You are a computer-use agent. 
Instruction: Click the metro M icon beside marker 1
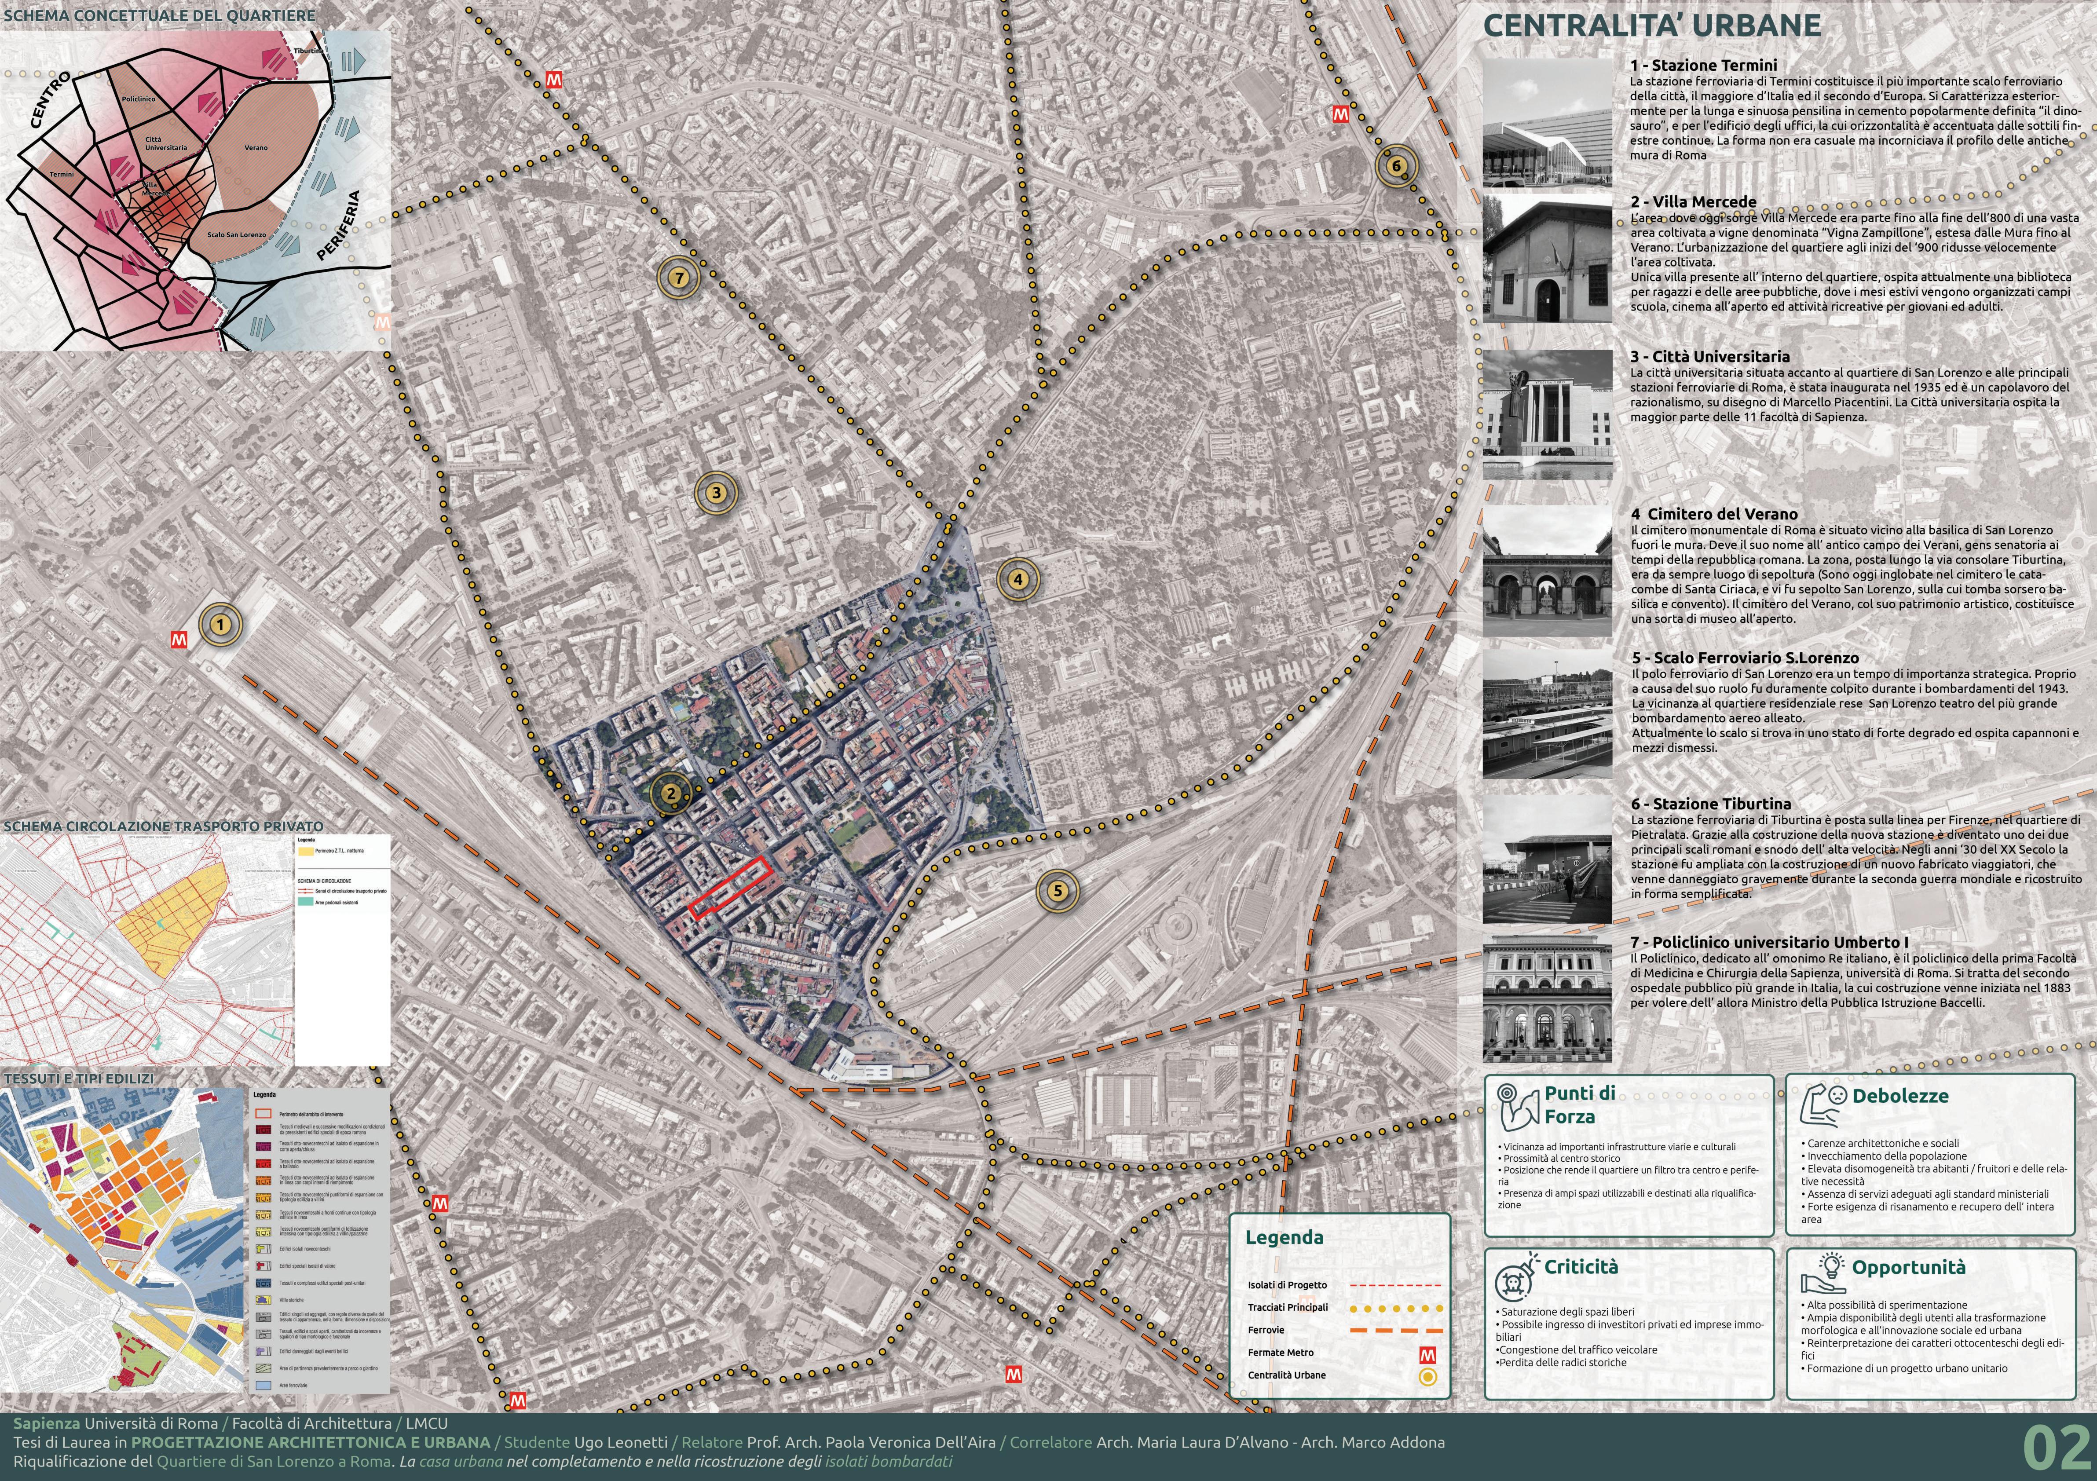tap(179, 640)
